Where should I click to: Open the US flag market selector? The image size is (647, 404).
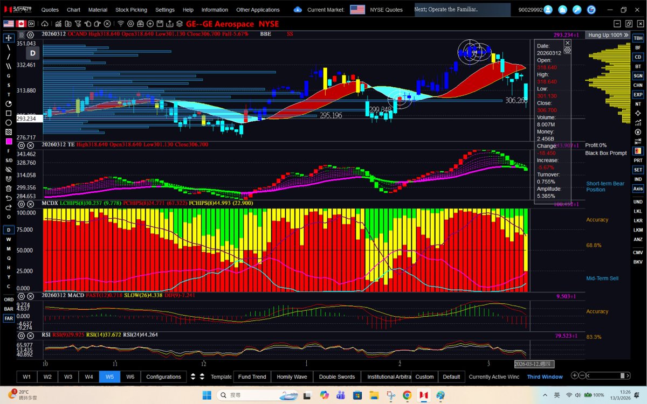pos(357,10)
